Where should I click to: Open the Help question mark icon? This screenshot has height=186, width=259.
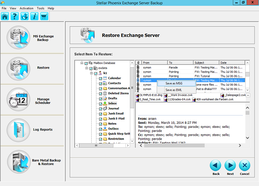coord(14,16)
